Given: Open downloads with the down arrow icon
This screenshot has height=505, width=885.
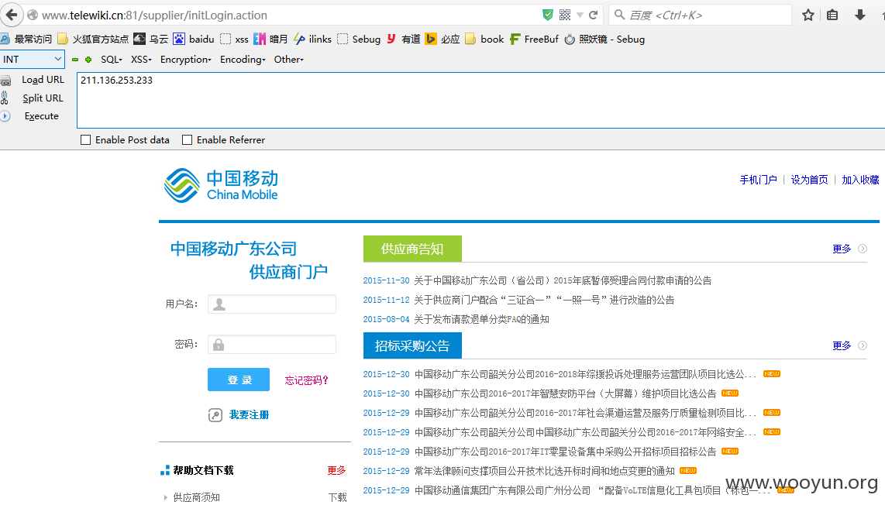Looking at the screenshot, I should pos(860,15).
